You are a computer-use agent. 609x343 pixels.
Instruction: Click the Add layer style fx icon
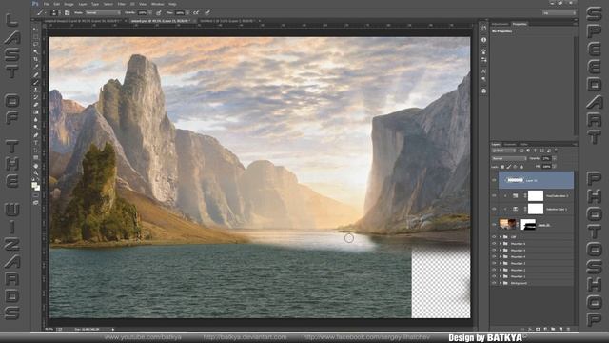(530, 329)
